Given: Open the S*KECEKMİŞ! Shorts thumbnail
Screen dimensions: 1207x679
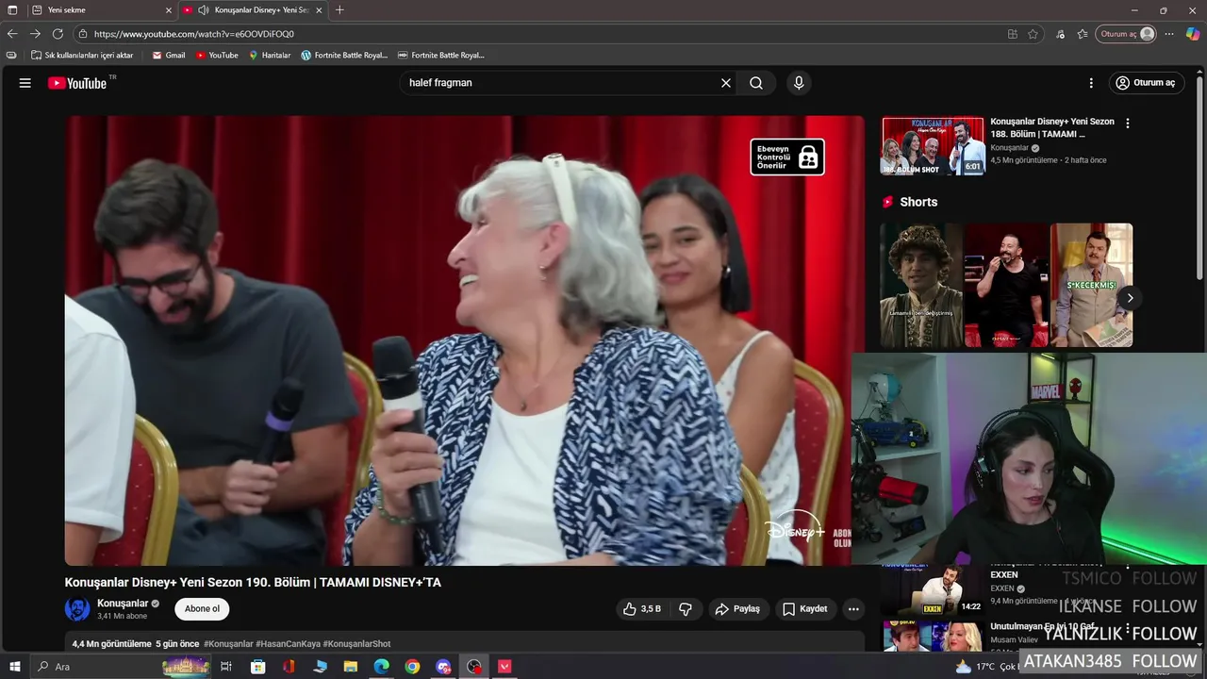Looking at the screenshot, I should click(1091, 285).
